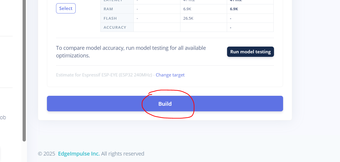The width and height of the screenshot is (340, 162).
Task: Select the 26.5K flash value cell
Action: [188, 18]
